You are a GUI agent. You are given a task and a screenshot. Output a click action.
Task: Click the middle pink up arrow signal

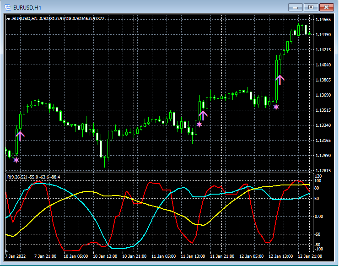(x=204, y=115)
